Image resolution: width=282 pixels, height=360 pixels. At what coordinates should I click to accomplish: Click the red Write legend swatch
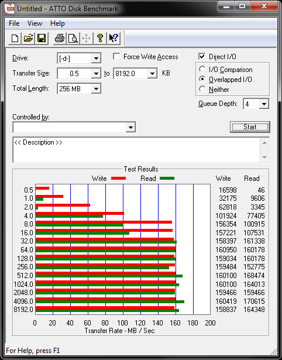(x=118, y=179)
